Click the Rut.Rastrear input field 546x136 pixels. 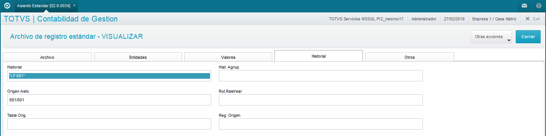(321, 100)
